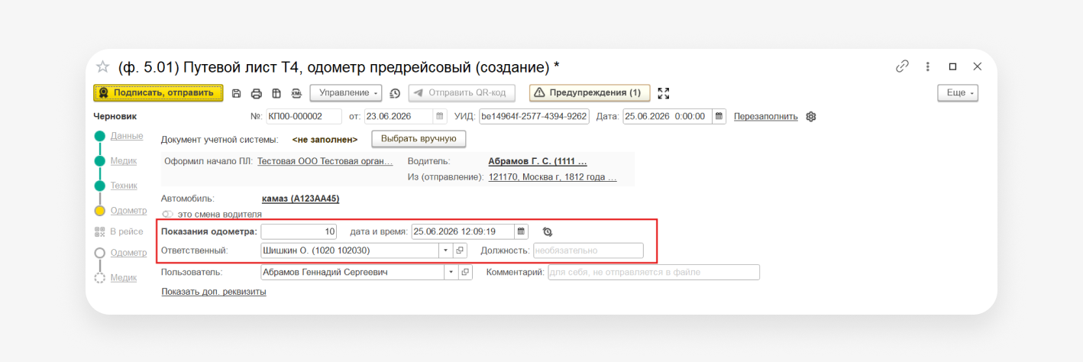
Task: Click the dashed Медик stage circle at bottom
Action: (x=99, y=278)
